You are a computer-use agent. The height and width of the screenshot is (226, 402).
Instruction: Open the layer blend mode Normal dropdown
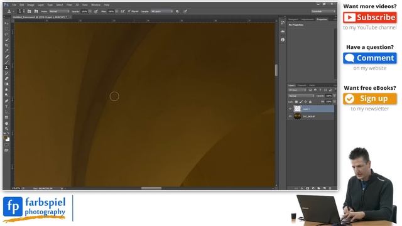301,96
